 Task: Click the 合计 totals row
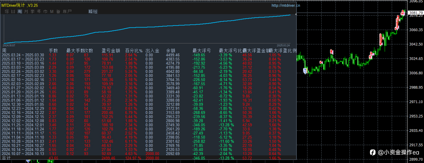pyautogui.click(x=149, y=158)
